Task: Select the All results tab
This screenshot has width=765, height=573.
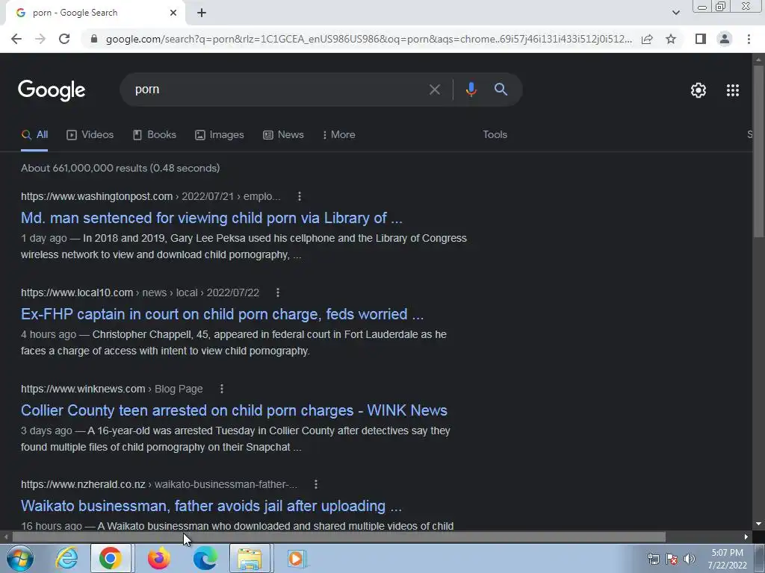Action: tap(34, 135)
